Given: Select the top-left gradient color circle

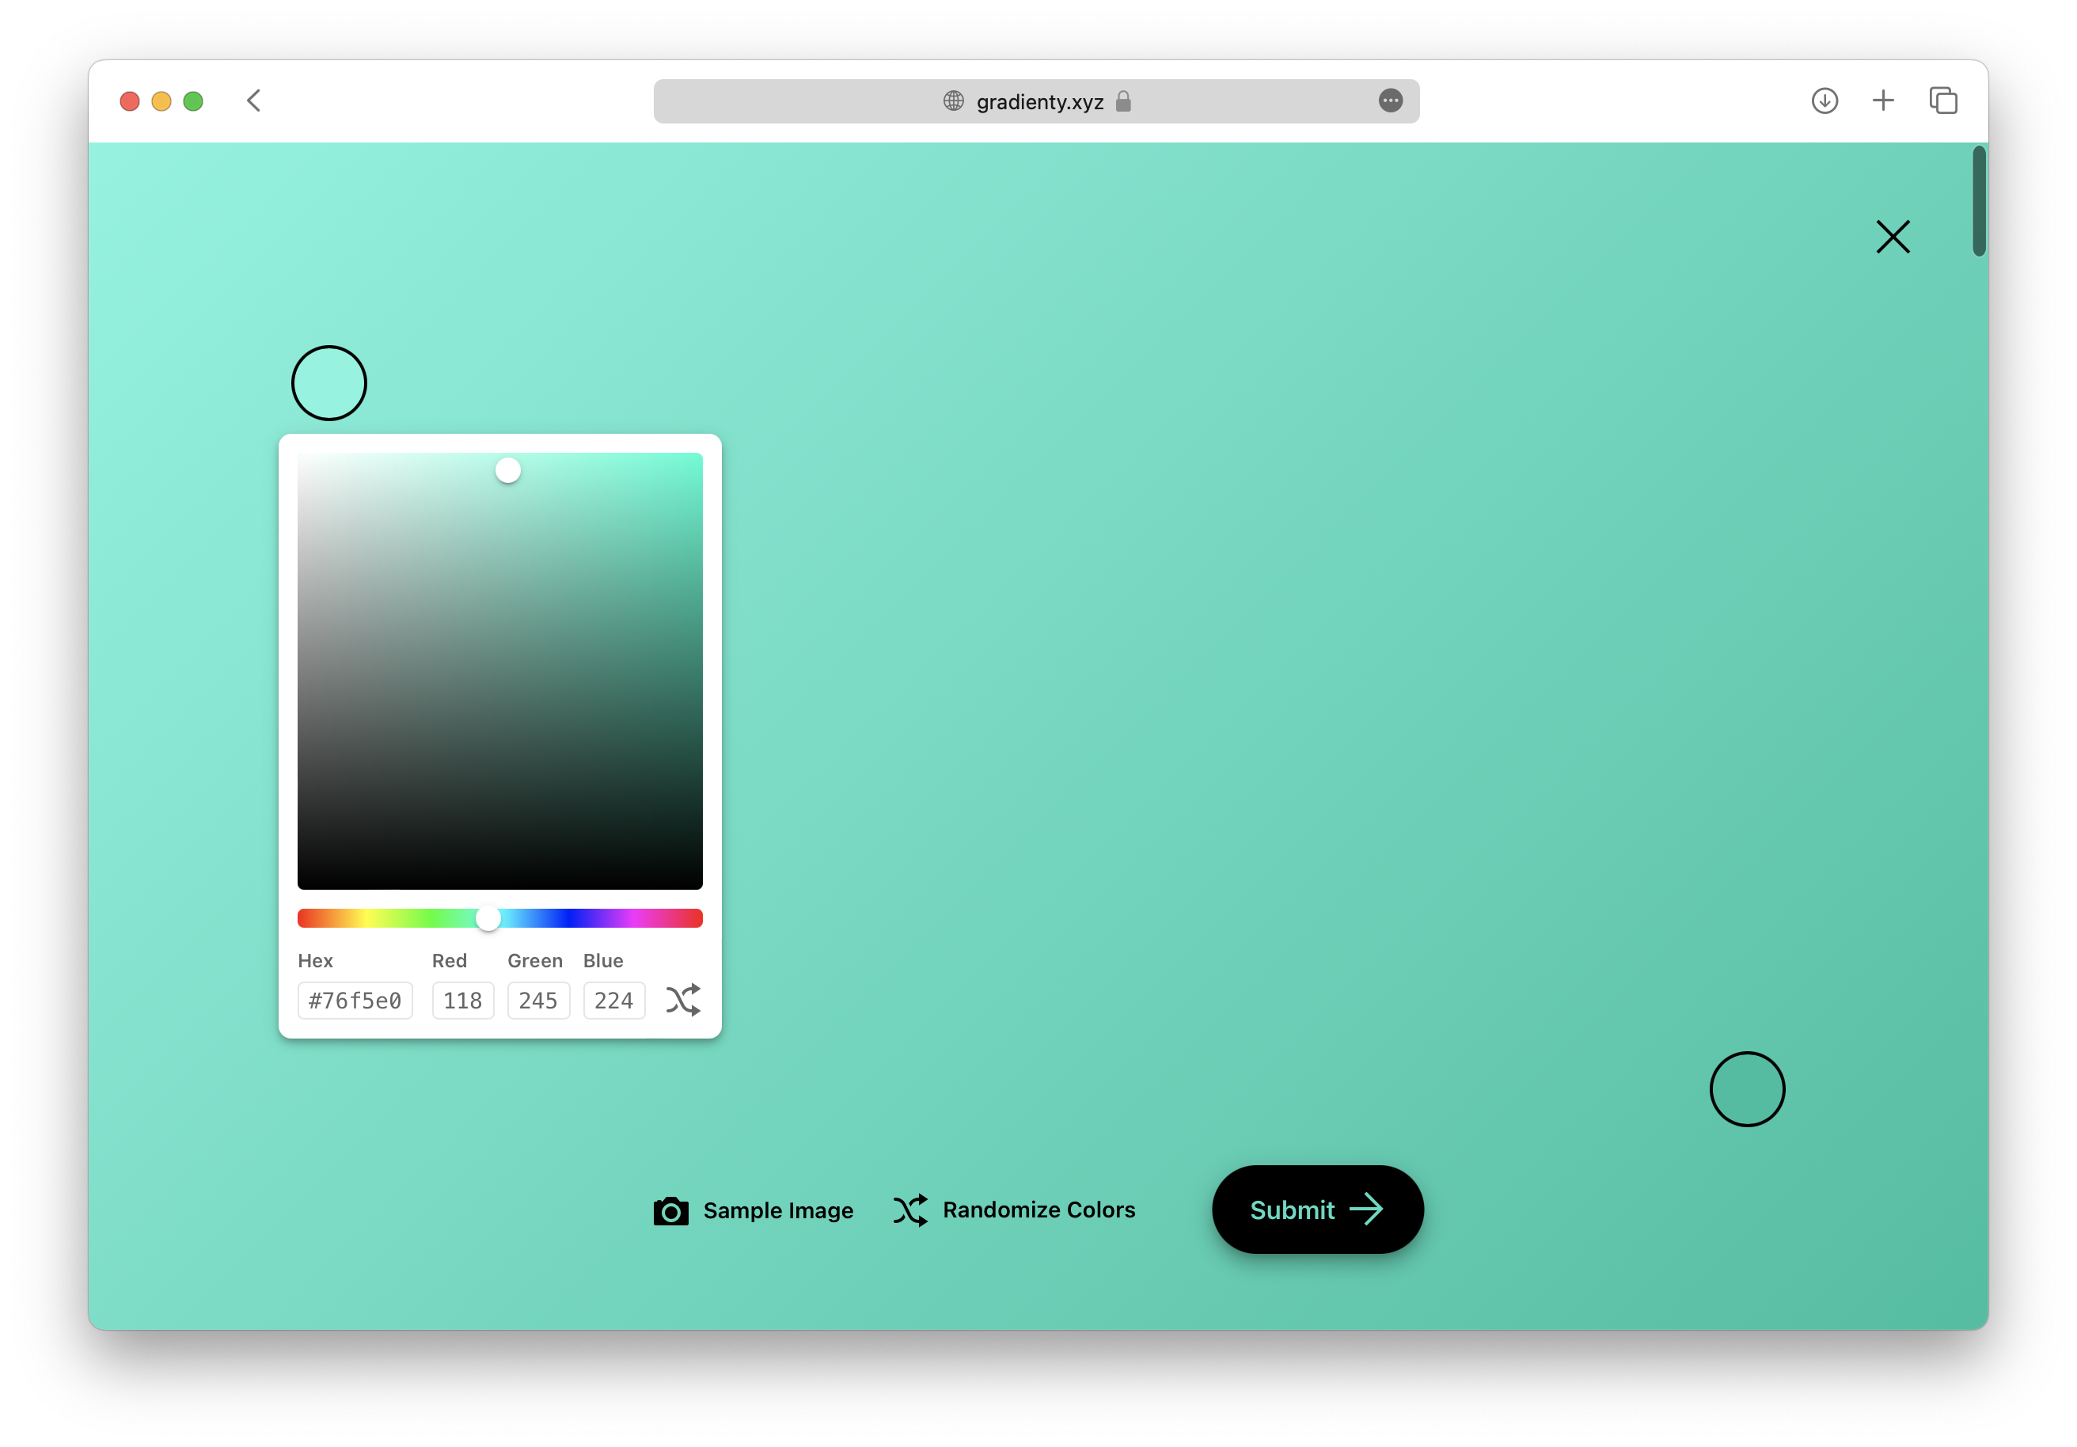Looking at the screenshot, I should tap(329, 383).
